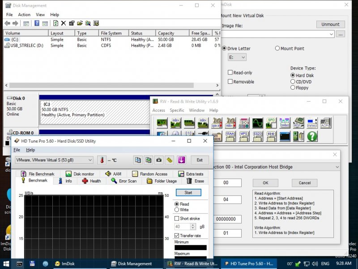Click the green question mark help icon

[312, 137]
